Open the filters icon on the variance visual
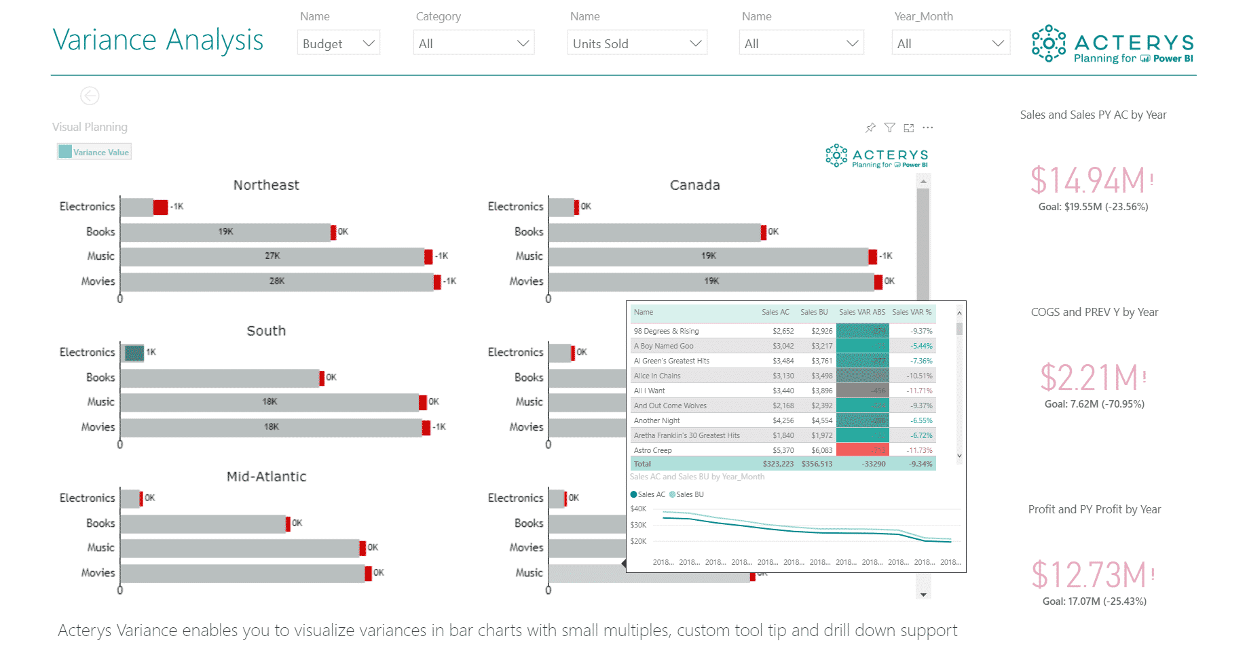The image size is (1247, 672). (889, 127)
